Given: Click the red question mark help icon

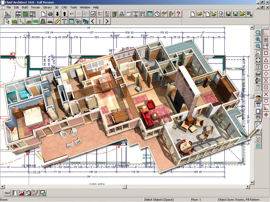Looking at the screenshot, I should pos(178,14).
